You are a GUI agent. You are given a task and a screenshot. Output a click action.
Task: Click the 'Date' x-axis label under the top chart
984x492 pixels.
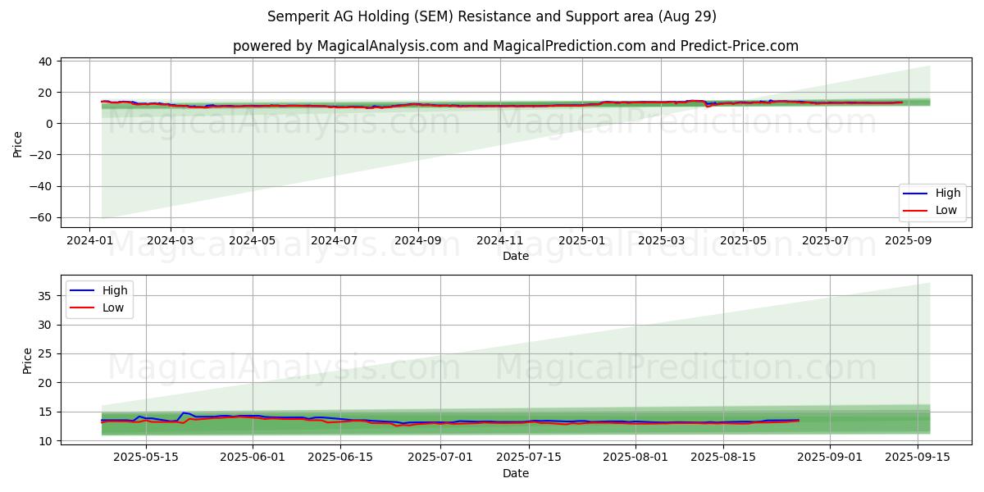click(x=516, y=256)
